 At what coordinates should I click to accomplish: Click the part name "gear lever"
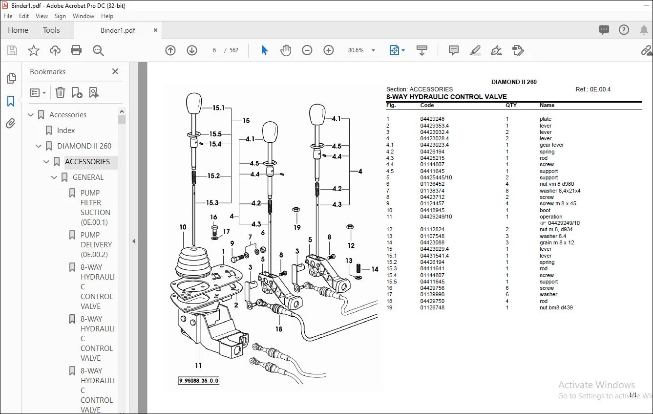[552, 145]
